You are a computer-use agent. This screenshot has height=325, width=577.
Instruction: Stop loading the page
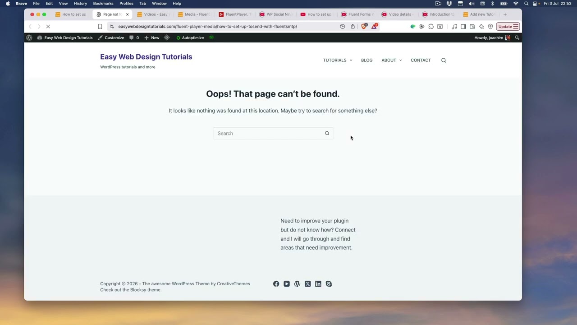pos(48,27)
